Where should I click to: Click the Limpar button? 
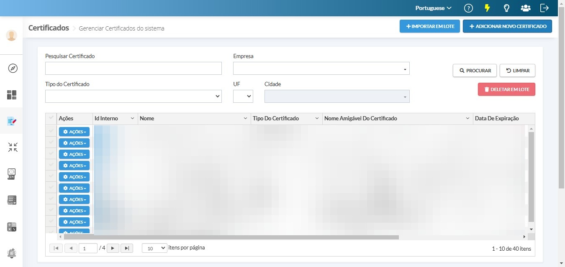(517, 71)
